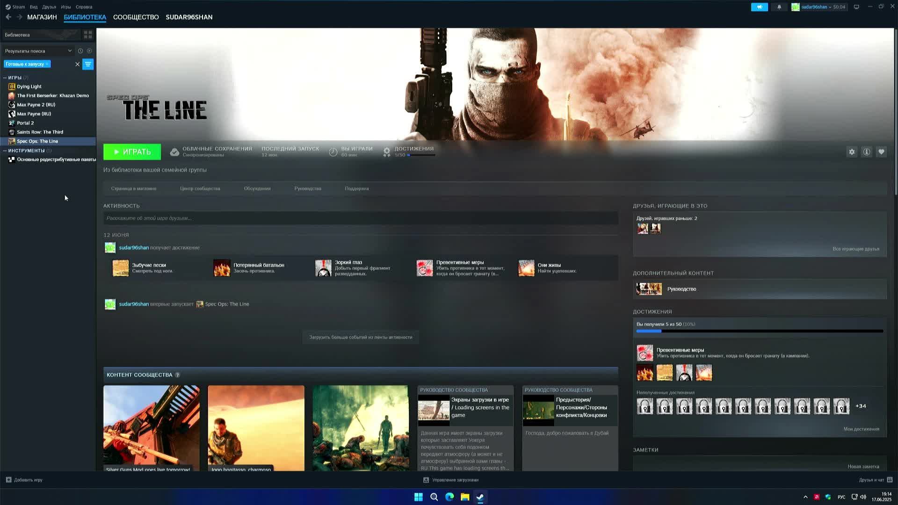898x505 pixels.
Task: Open Страница в магазине link
Action: 134,188
